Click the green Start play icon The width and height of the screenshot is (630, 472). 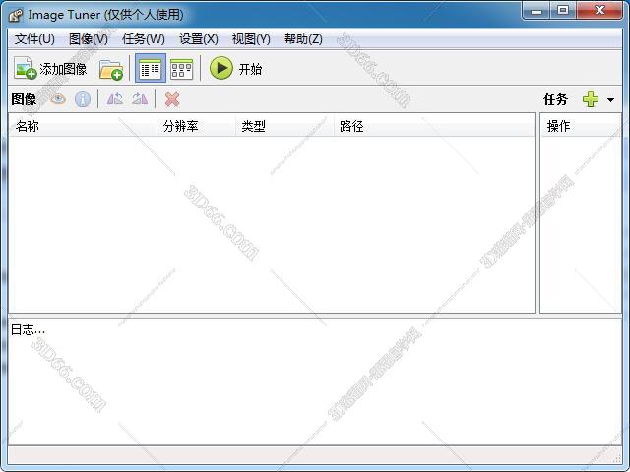220,68
